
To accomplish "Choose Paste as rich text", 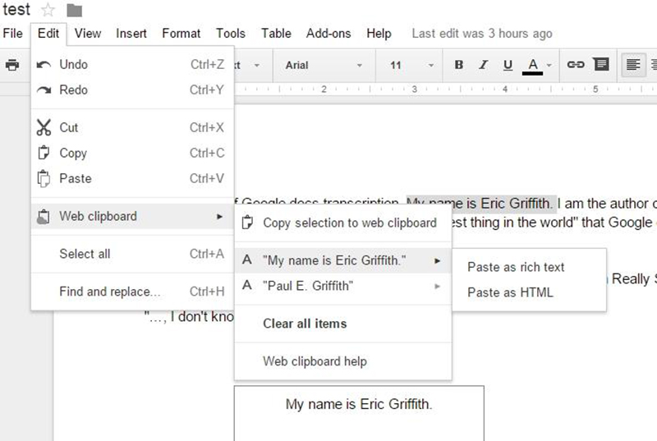I will click(516, 267).
